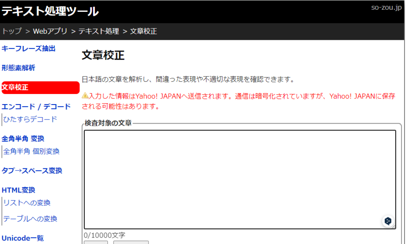Open the HTML変換 tool
The image size is (407, 244).
click(x=18, y=190)
